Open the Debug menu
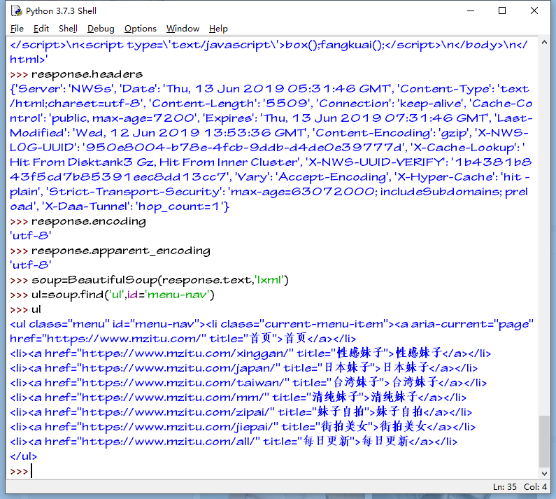556x499 pixels. tap(101, 29)
